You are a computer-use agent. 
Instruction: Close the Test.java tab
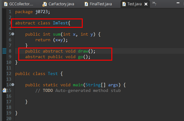(x=146, y=4)
